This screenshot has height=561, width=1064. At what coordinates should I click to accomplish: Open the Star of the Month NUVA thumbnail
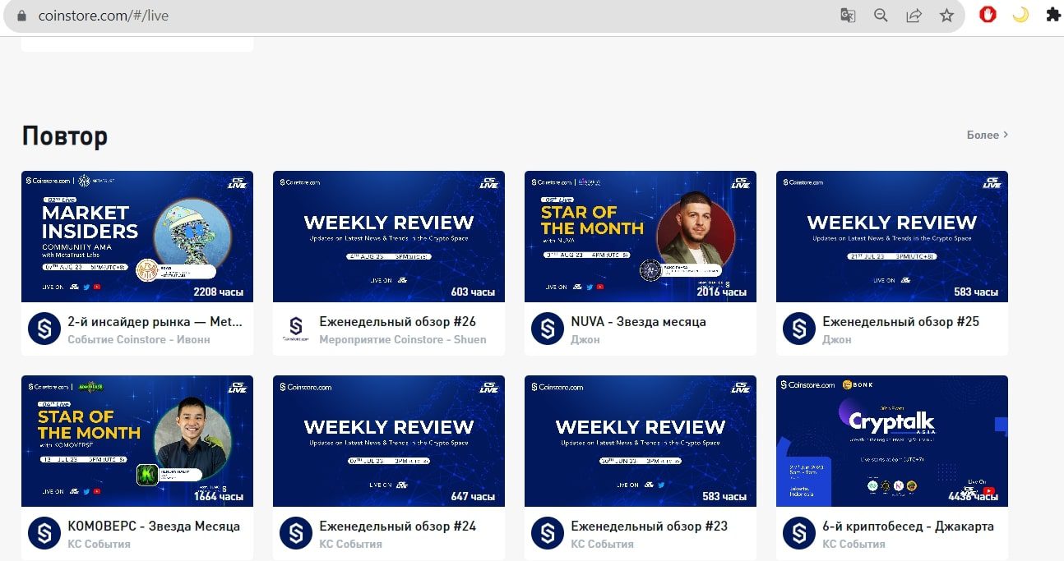[x=641, y=237]
